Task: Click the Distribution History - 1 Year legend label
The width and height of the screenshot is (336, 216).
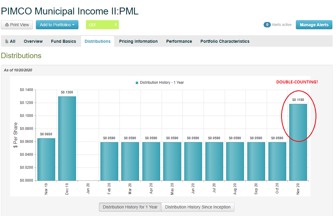Action: (162, 83)
